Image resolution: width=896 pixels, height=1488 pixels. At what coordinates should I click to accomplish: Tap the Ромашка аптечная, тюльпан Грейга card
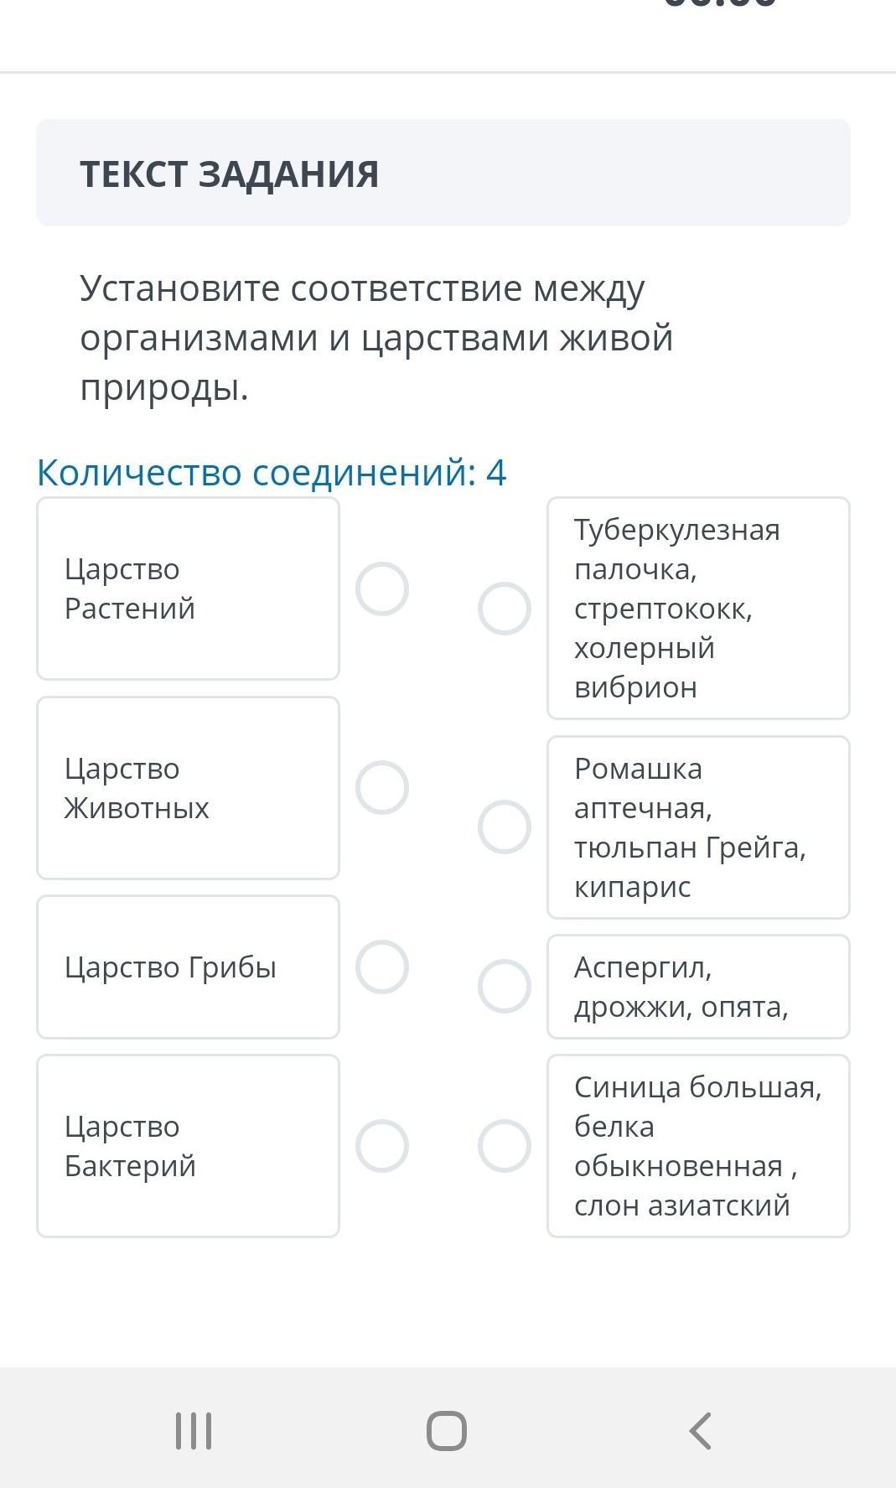(x=698, y=827)
